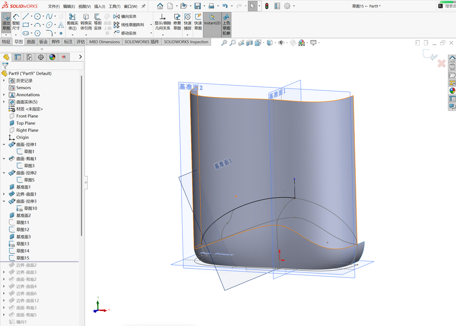Image resolution: width=456 pixels, height=326 pixels.
Task: Open the DimXpertManager tab
Action: [x=41, y=57]
